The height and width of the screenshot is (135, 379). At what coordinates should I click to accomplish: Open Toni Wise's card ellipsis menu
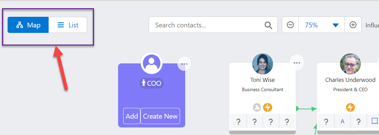point(297,63)
